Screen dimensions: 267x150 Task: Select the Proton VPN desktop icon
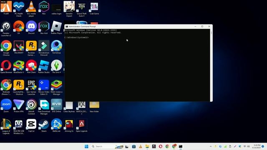tap(19, 106)
